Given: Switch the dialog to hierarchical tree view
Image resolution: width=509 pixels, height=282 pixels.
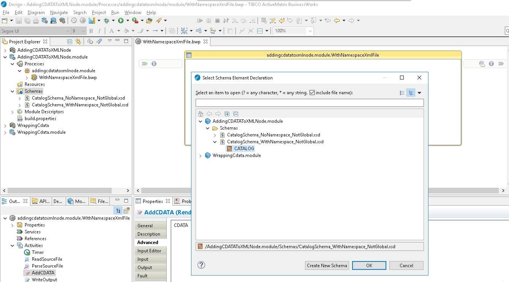Looking at the screenshot, I should pos(411,93).
